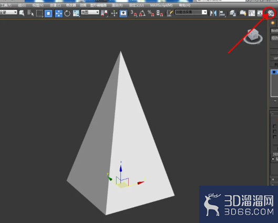Expand the modifier list dropdown

pyautogui.click(x=274, y=38)
